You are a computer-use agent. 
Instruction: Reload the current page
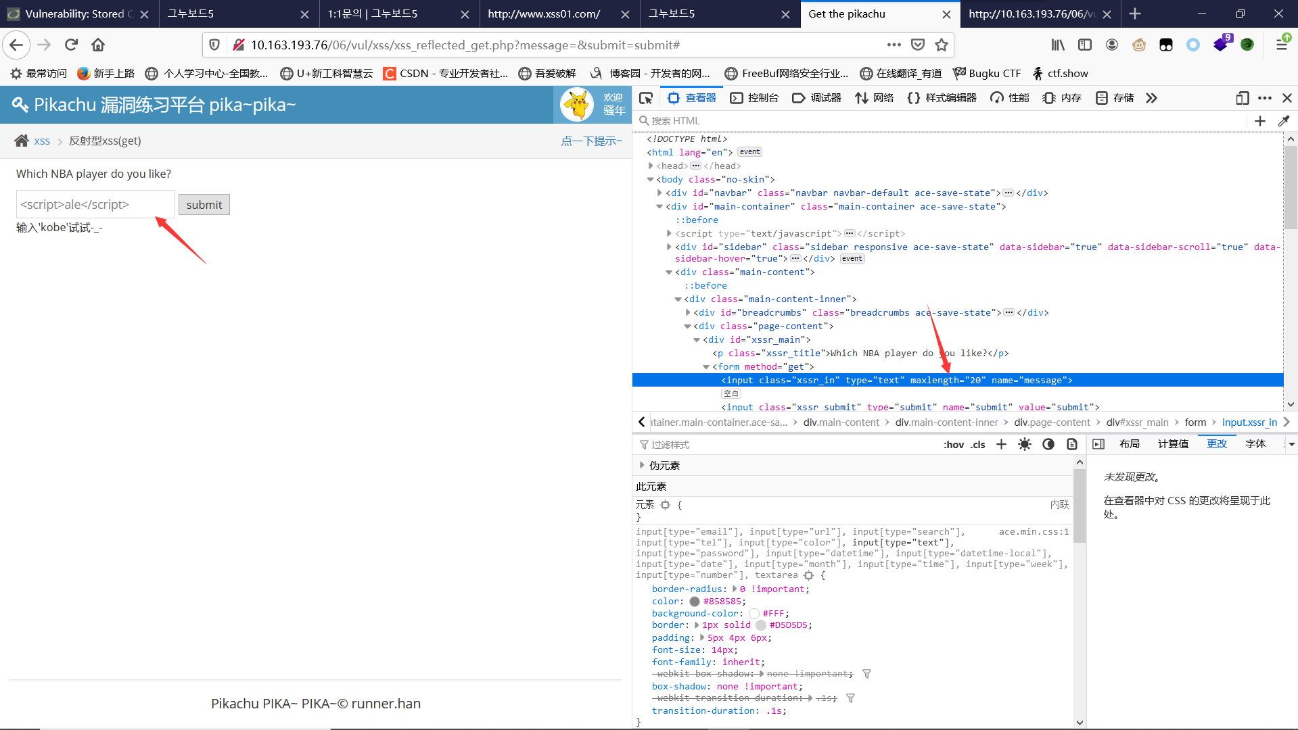(71, 45)
